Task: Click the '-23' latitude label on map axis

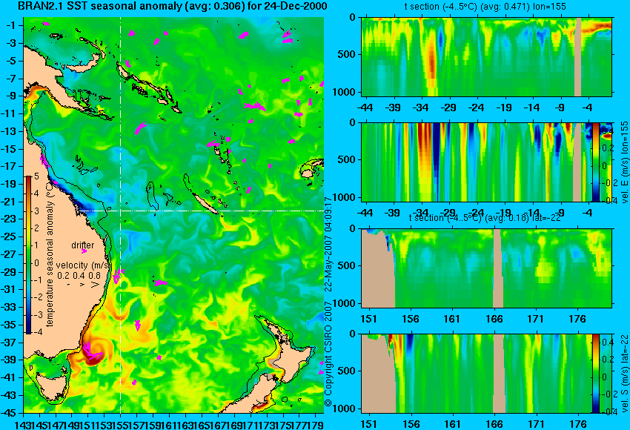Action: point(8,219)
